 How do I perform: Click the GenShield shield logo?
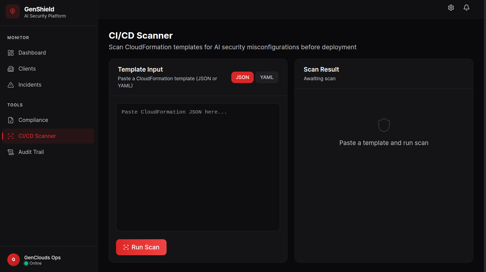tap(13, 11)
